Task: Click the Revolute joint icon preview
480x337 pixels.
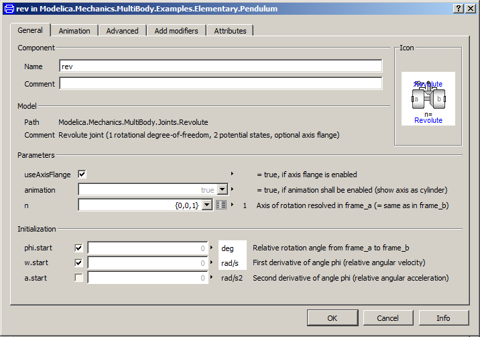Action: [428, 99]
